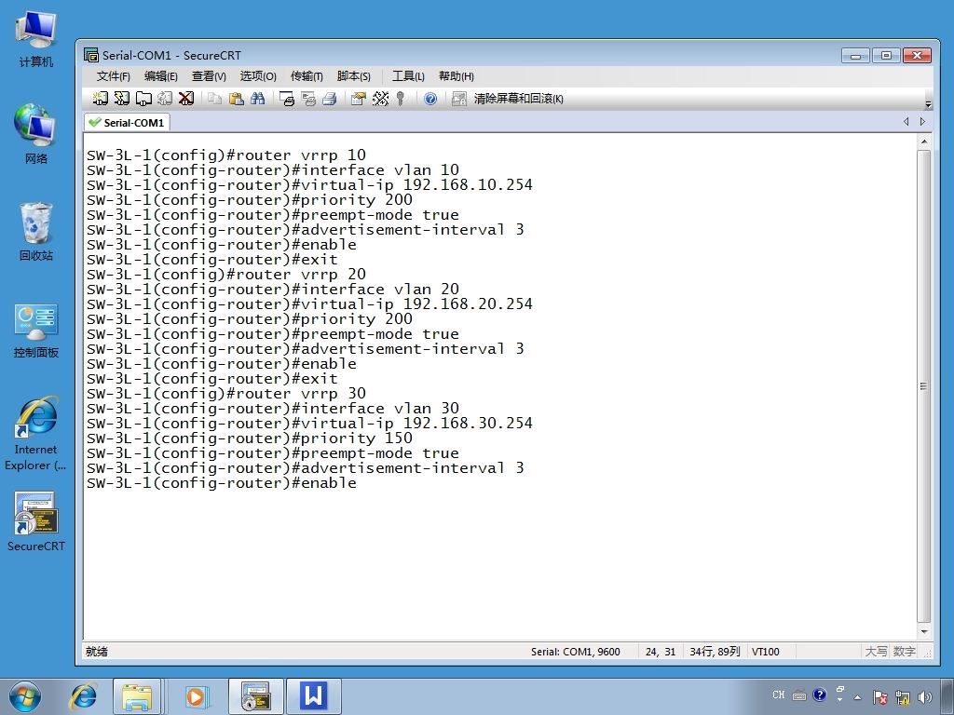Click the language bar keyboard icon
954x715 pixels.
[x=799, y=695]
